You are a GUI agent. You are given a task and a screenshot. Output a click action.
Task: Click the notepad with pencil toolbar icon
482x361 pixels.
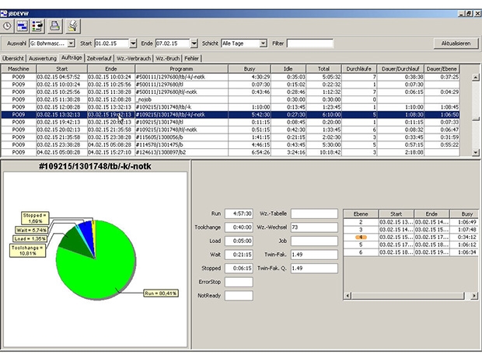(72, 26)
